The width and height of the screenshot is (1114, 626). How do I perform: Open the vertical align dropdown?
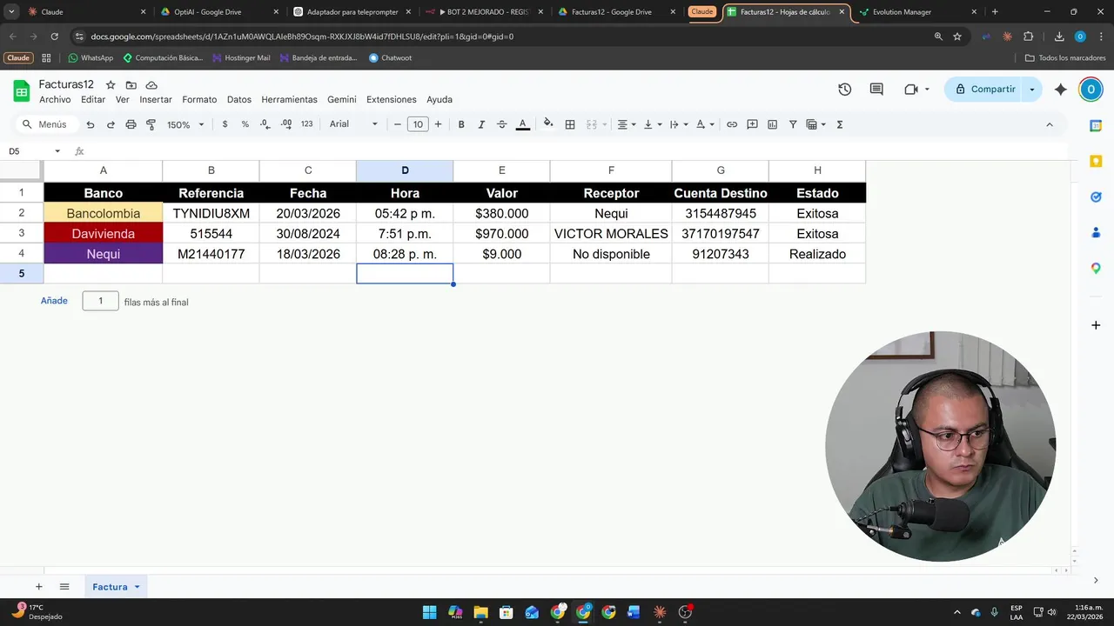(653, 124)
